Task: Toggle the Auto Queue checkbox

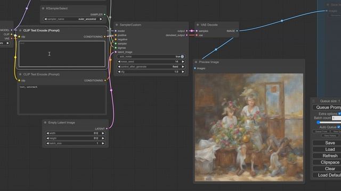Action: [x=339, y=127]
